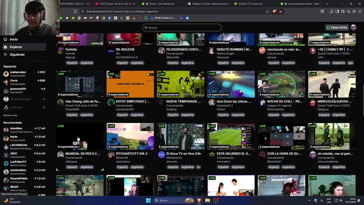
Task: Click Leonardoca91 streamer avatar
Action: click(111, 102)
